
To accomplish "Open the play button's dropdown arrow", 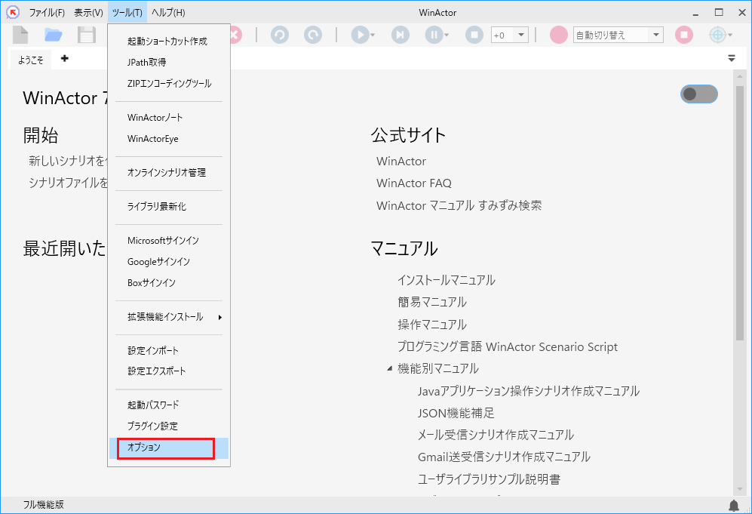I will point(373,35).
